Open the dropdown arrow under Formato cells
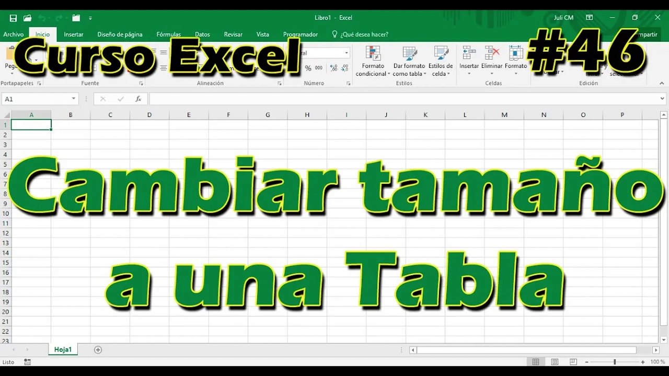The height and width of the screenshot is (376, 669). [x=516, y=74]
